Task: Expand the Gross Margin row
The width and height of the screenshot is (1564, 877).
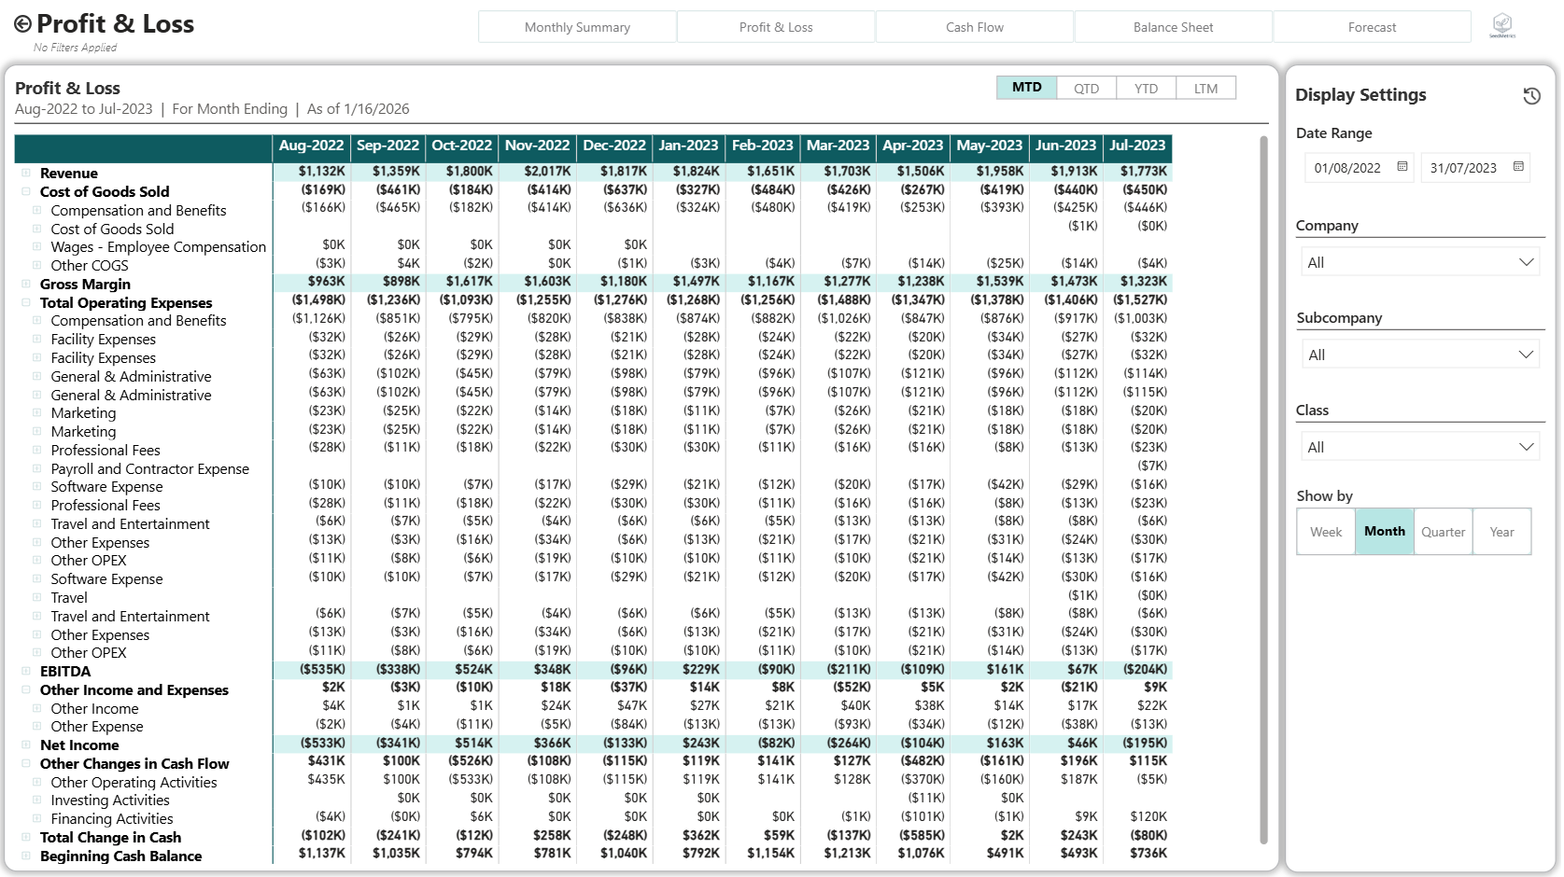Action: (x=27, y=284)
